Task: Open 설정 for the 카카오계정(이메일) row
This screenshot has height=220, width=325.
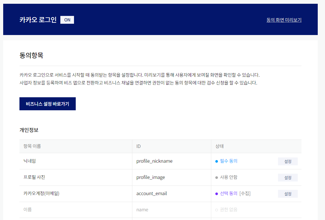Action: 288,194
